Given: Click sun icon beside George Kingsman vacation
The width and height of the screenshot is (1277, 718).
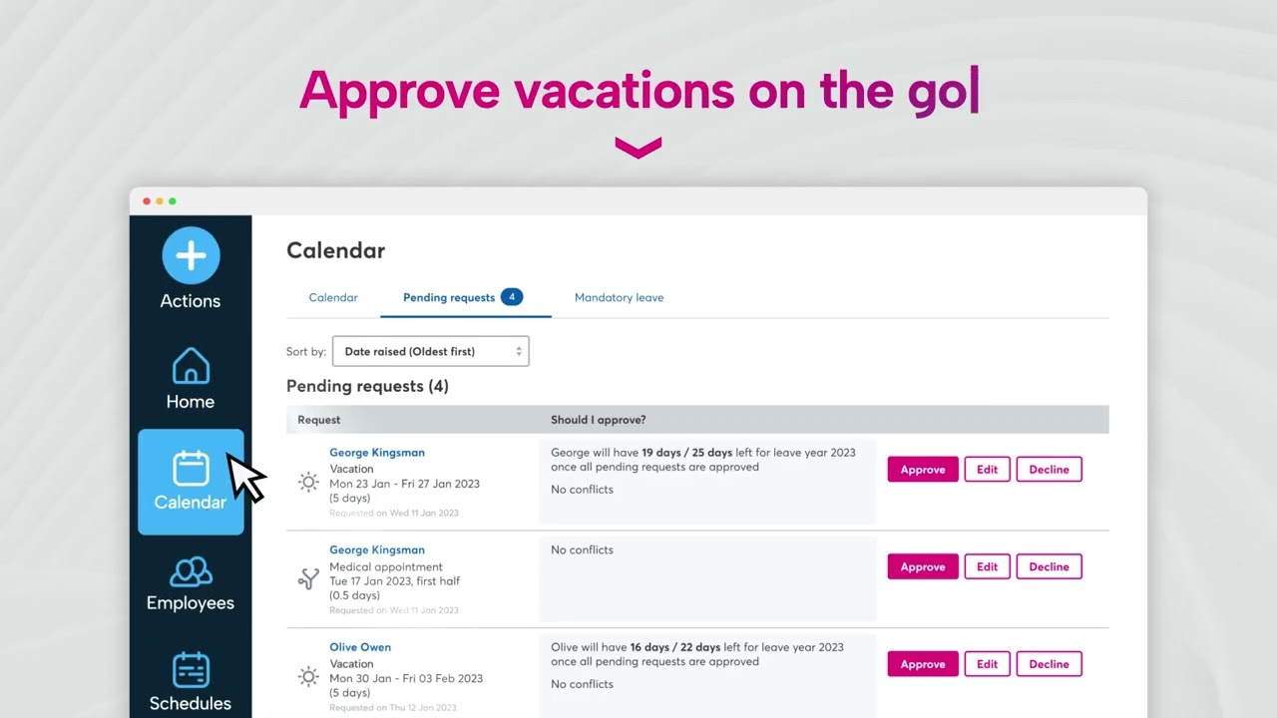Looking at the screenshot, I should [309, 483].
